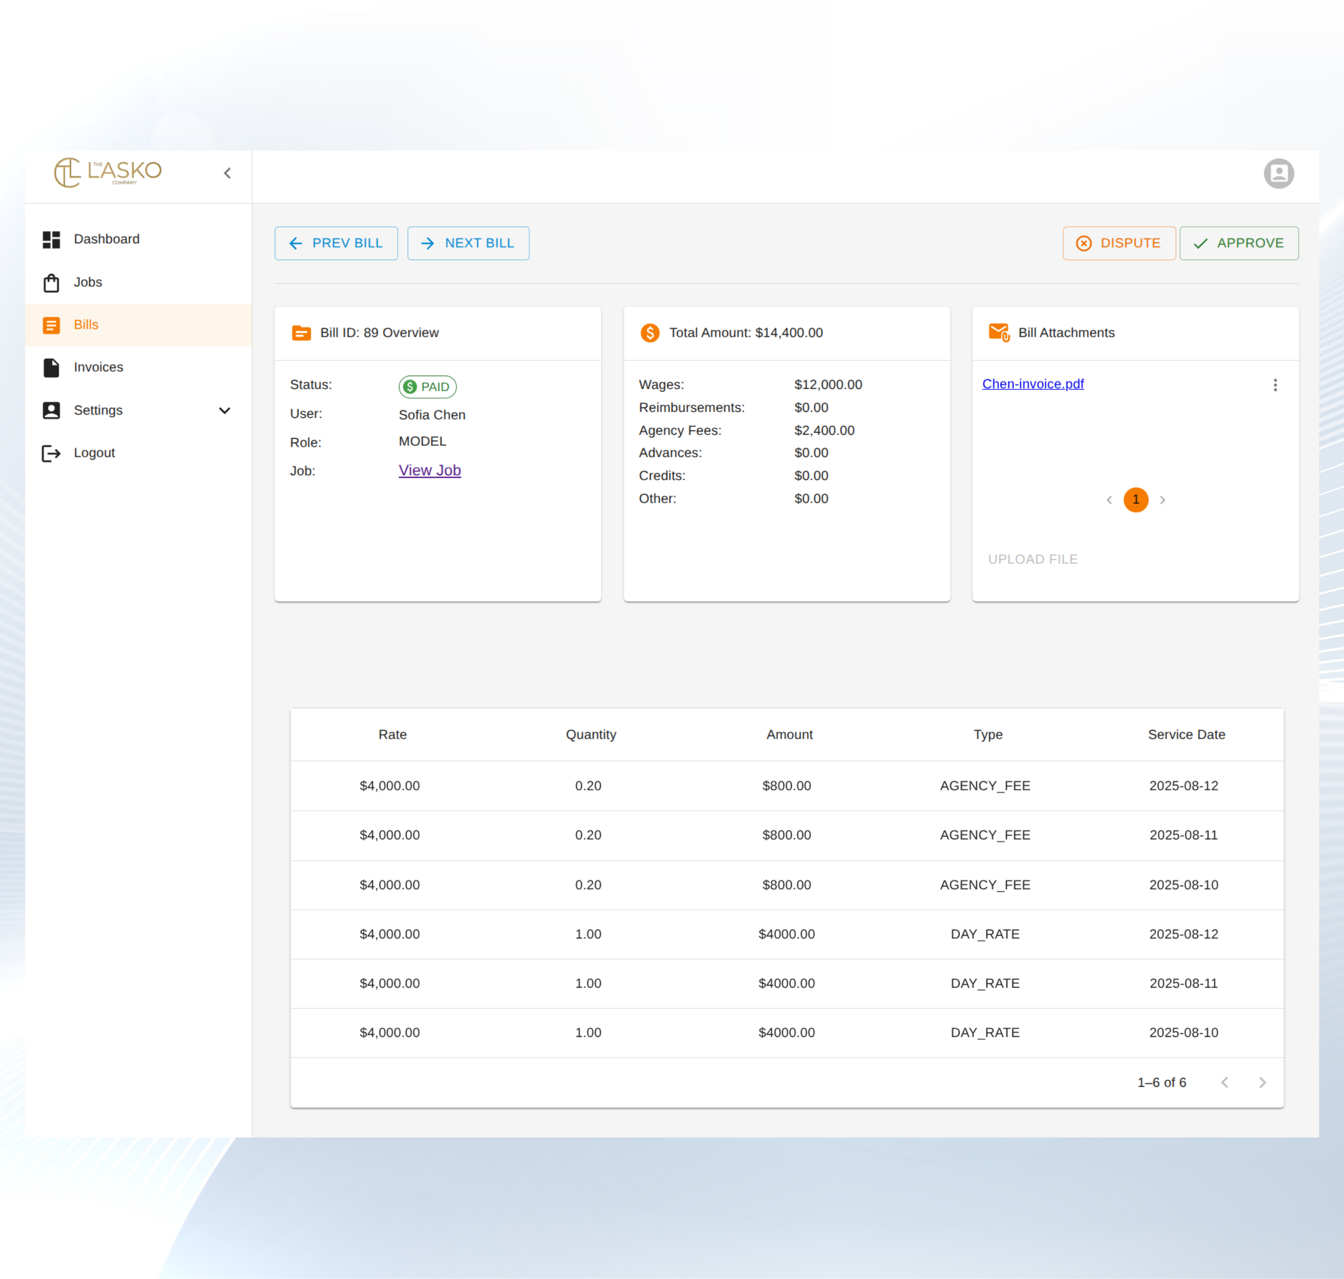
Task: Click the MODEL role value
Action: pyautogui.click(x=423, y=441)
